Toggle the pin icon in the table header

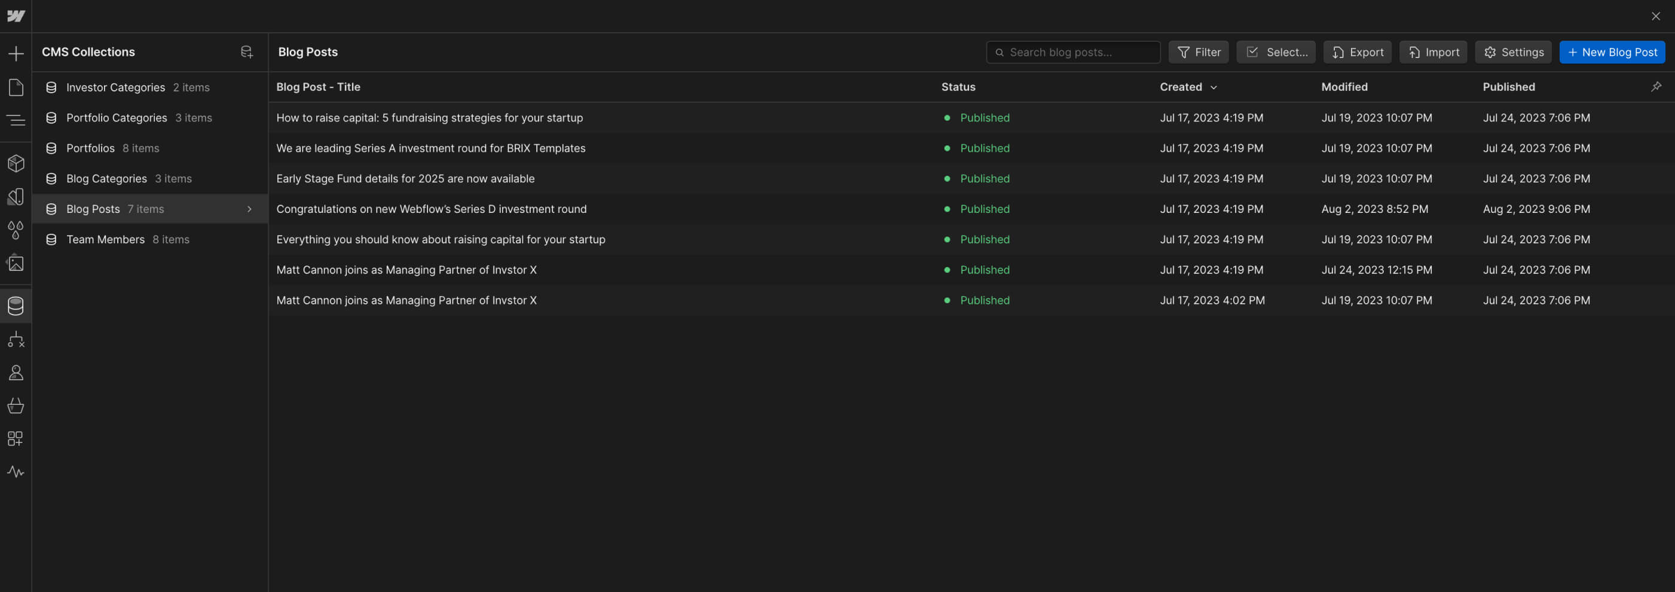tap(1657, 86)
